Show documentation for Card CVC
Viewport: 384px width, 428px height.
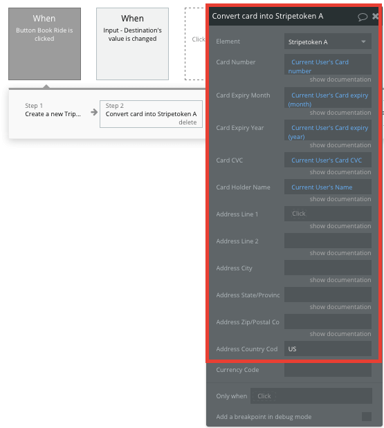pos(340,172)
